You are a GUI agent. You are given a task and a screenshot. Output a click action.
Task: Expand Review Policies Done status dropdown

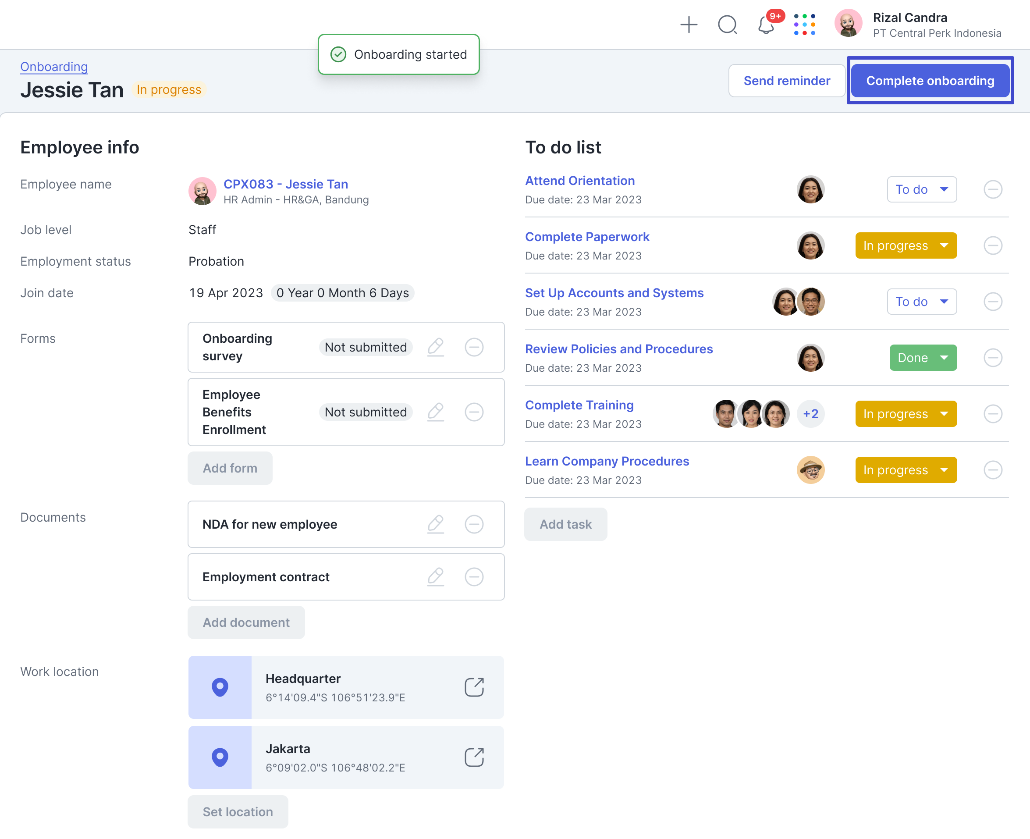coord(923,358)
